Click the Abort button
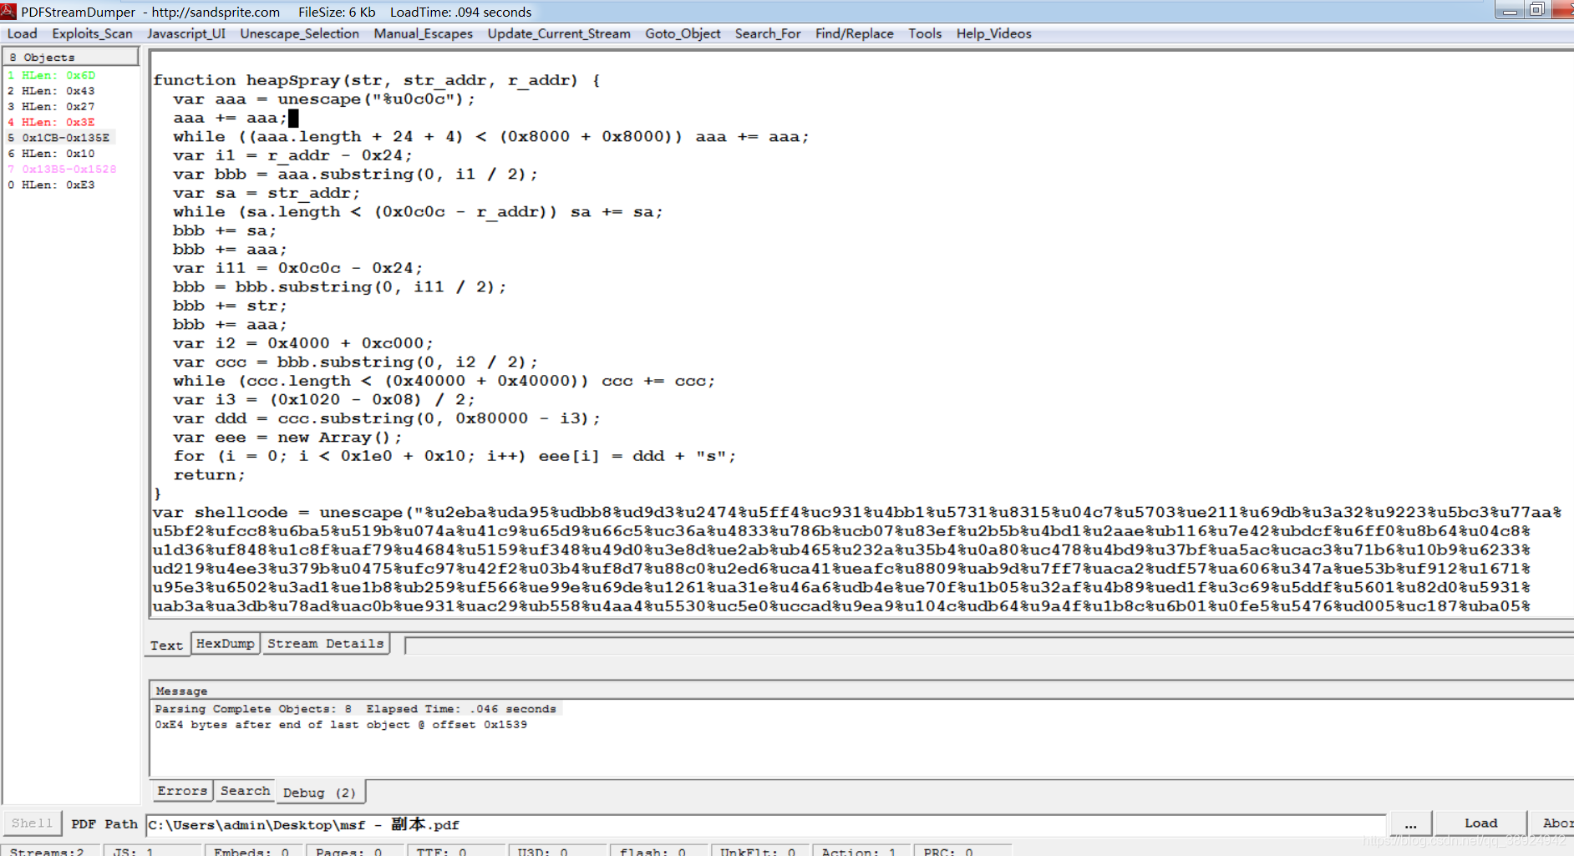 1554,823
